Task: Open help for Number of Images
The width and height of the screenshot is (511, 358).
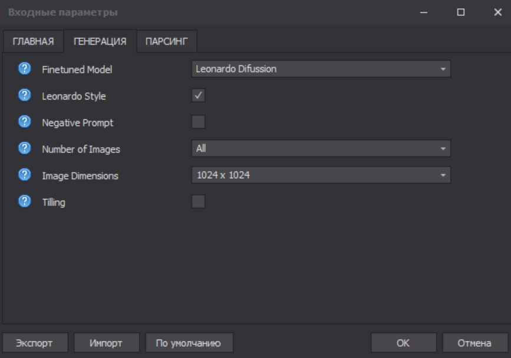Action: [x=24, y=149]
